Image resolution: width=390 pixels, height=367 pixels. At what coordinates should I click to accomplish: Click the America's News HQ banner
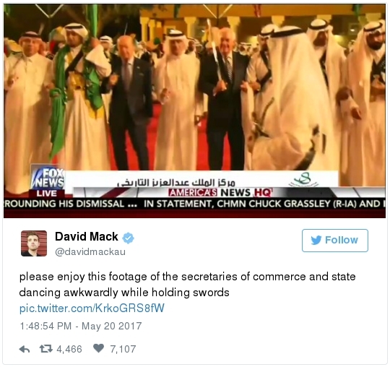[220, 192]
